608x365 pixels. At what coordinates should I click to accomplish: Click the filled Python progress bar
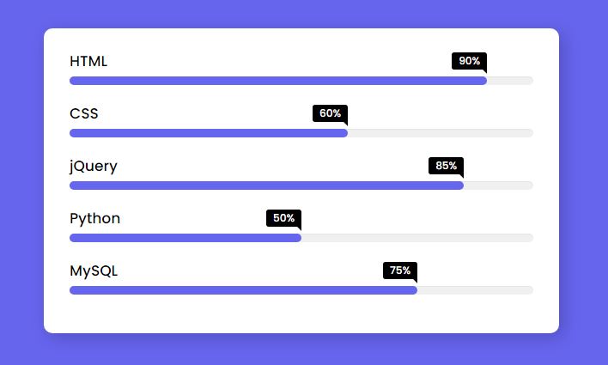click(x=185, y=238)
